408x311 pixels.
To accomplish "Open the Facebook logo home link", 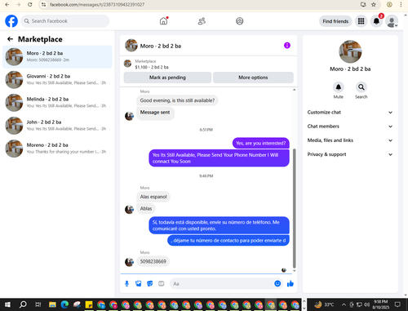I will click(11, 21).
